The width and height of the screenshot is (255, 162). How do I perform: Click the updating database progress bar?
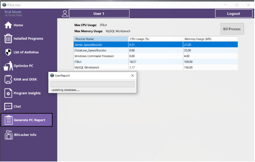(x=92, y=84)
